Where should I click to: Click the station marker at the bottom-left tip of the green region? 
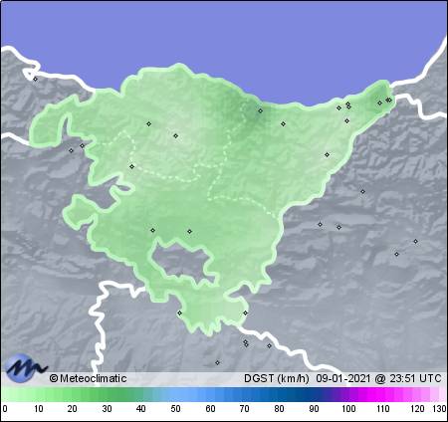click(179, 313)
